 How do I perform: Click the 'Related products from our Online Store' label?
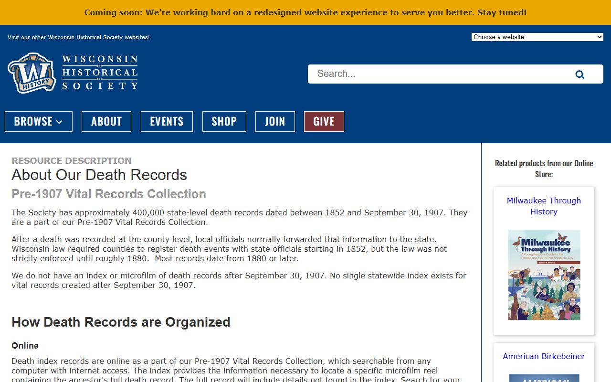click(x=544, y=169)
